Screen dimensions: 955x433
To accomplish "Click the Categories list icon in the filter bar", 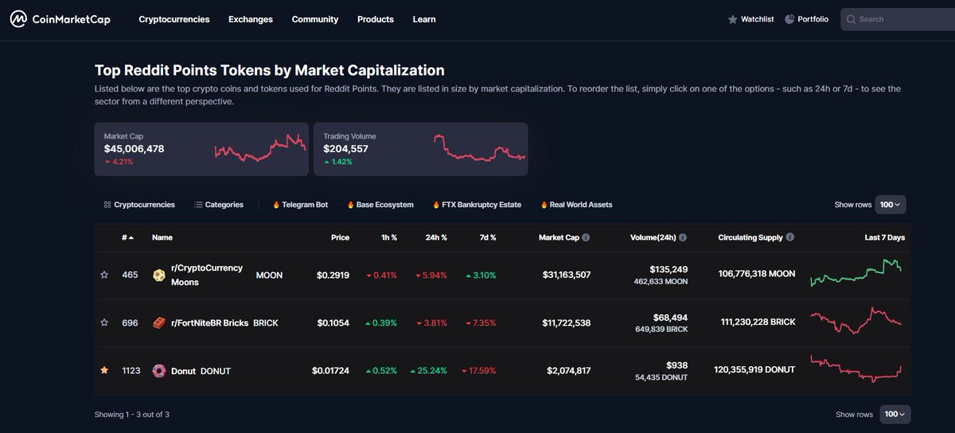I will (x=198, y=205).
